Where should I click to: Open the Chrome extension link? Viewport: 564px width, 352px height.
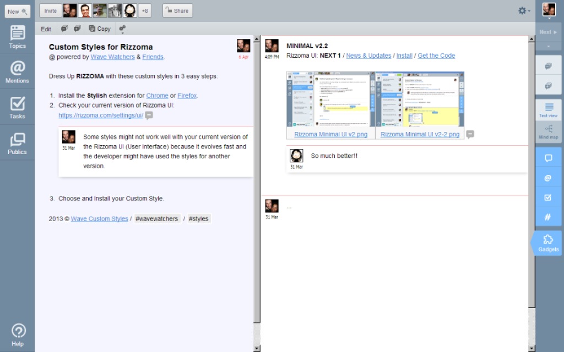click(157, 96)
